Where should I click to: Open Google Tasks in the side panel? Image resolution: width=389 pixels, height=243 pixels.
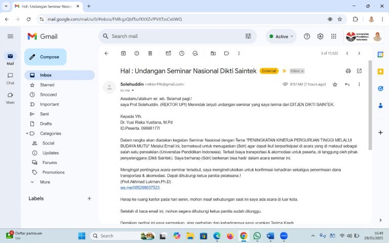(x=380, y=89)
